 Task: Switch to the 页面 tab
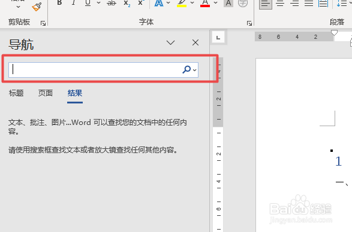pyautogui.click(x=46, y=93)
